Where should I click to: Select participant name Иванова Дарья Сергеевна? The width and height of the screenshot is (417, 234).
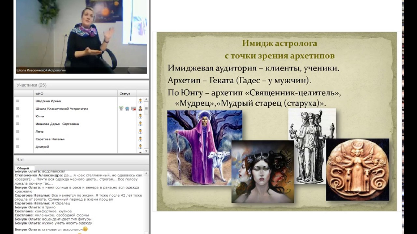[x=57, y=124]
